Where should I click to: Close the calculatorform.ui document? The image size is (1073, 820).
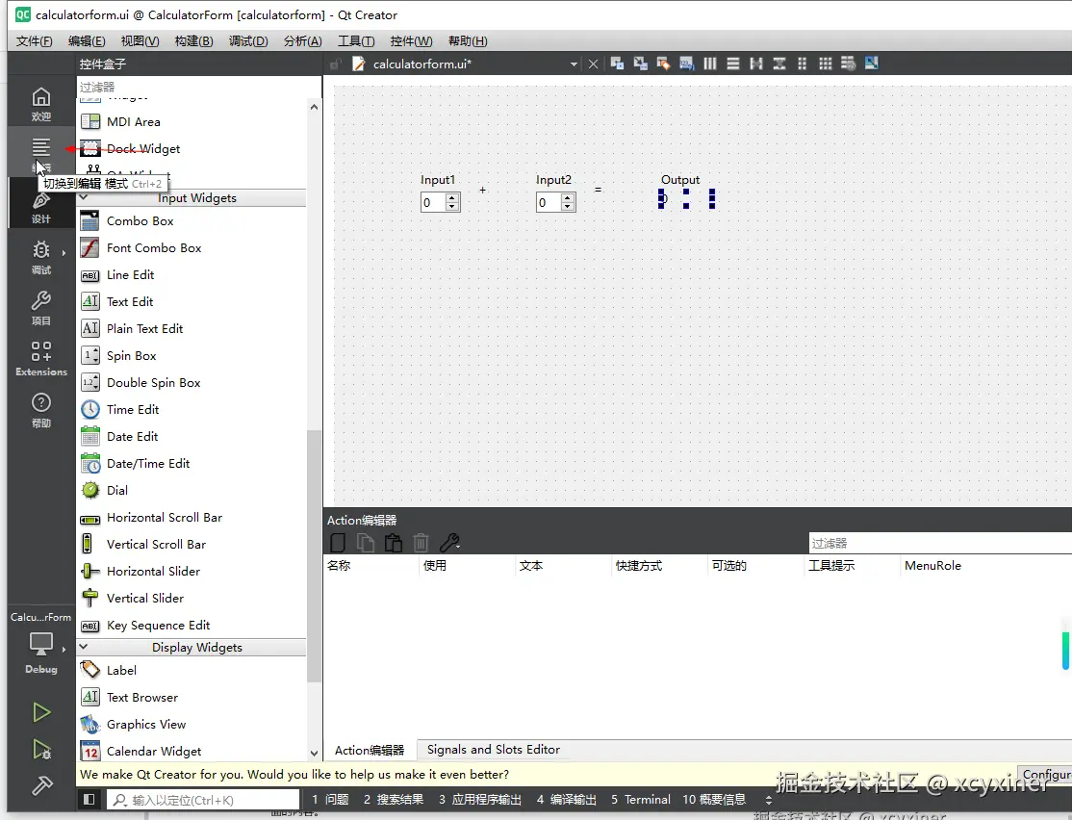pyautogui.click(x=594, y=64)
